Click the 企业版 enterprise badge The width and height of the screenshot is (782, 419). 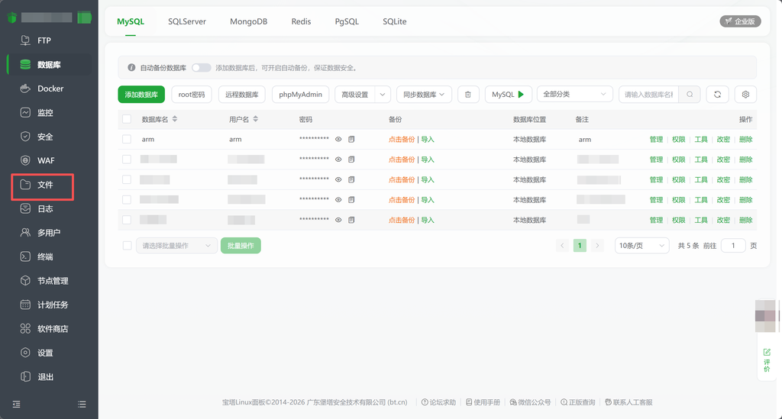point(740,21)
